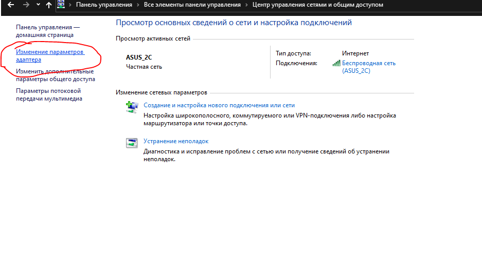Open 'Панель управления — домашняя страница' link
Viewport: 482px width, 272px height.
(x=48, y=31)
